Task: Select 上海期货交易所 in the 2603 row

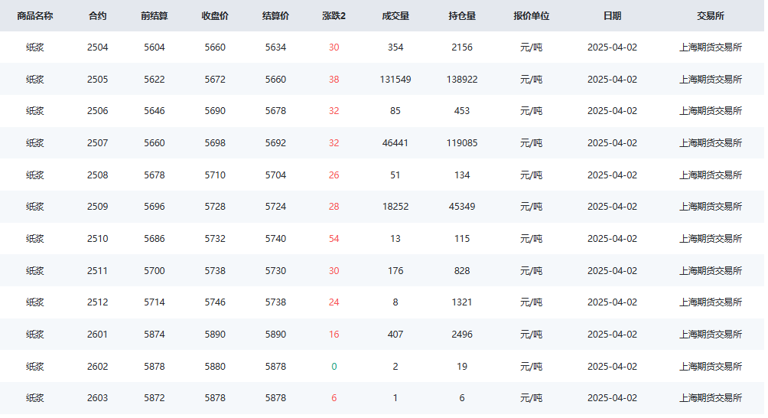Action: coord(710,398)
